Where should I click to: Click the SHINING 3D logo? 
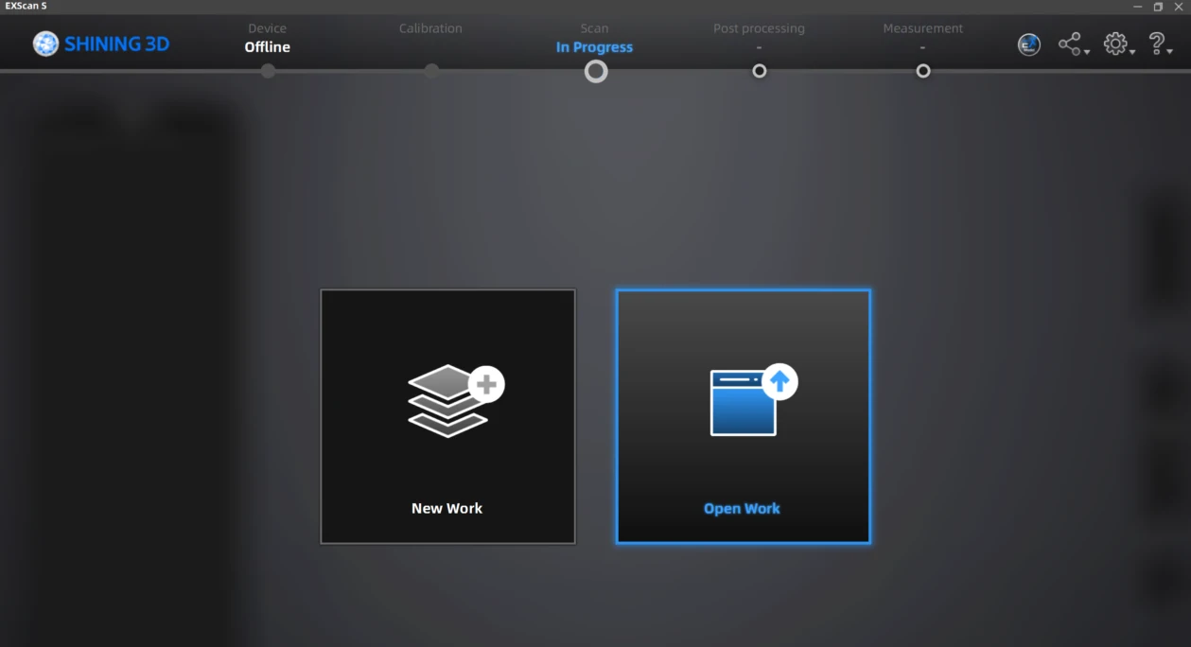[101, 44]
